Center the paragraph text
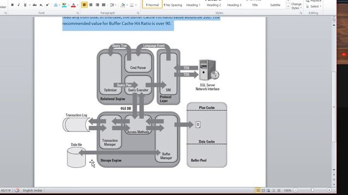The height and width of the screenshot is (195, 348). (x=91, y=5)
